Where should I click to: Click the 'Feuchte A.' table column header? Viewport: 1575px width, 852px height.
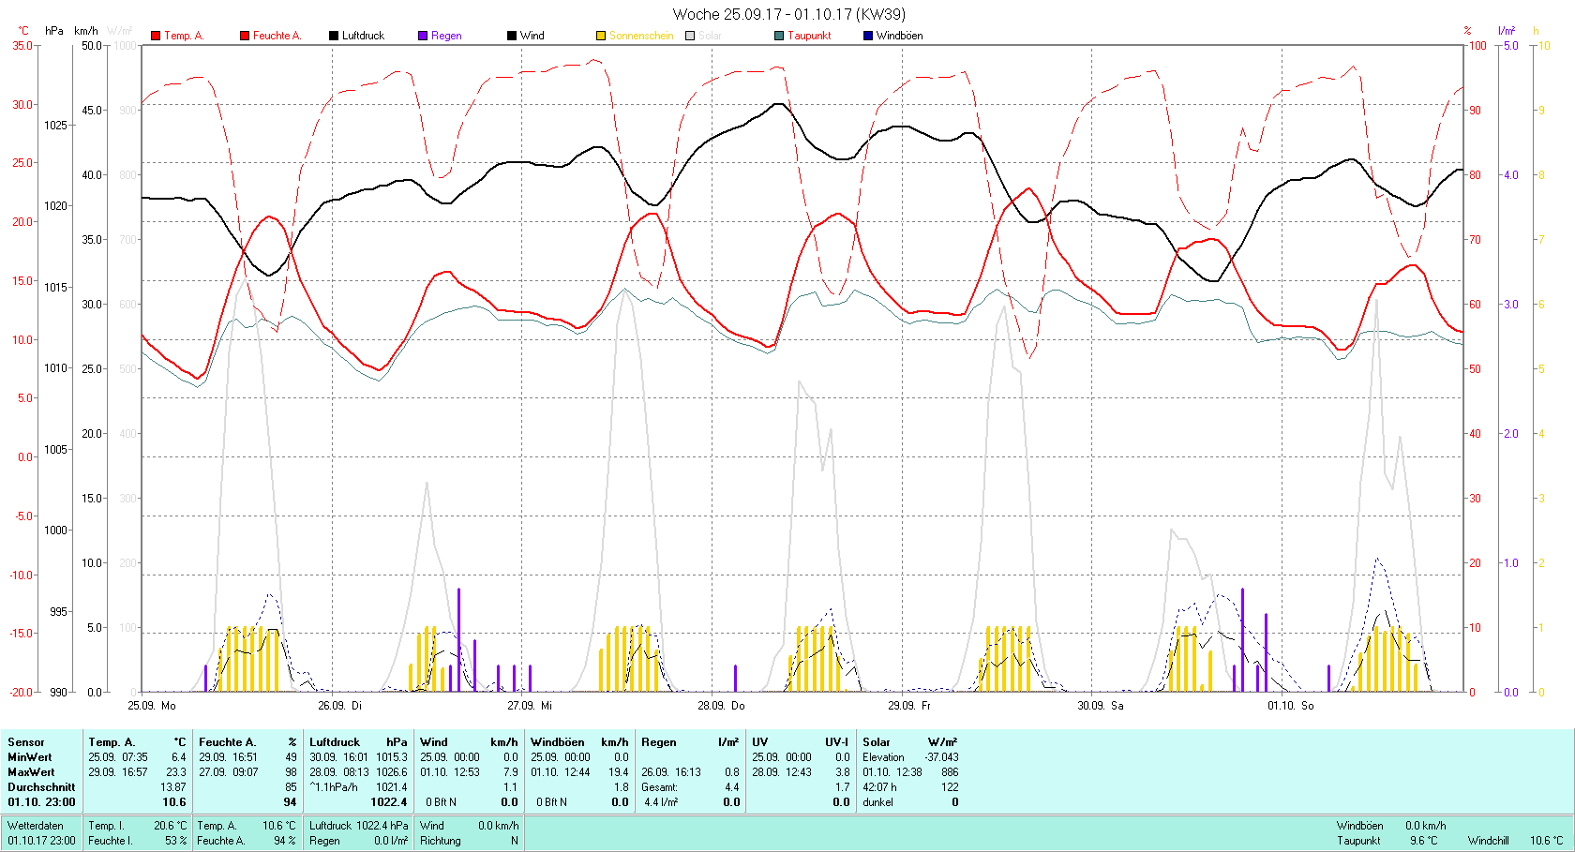(227, 742)
